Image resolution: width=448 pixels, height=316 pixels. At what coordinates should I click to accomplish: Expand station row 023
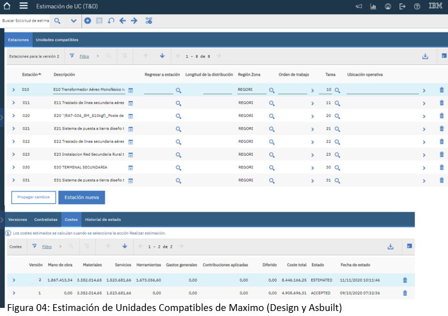tap(13, 155)
